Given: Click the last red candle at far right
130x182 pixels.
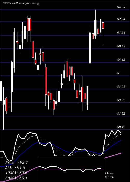Looking at the screenshot, I should click(x=103, y=25).
